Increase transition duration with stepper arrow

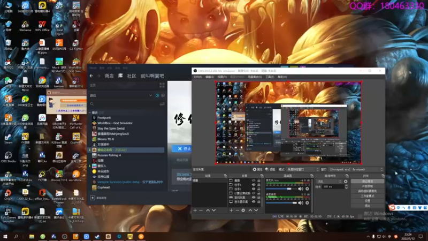346,185
